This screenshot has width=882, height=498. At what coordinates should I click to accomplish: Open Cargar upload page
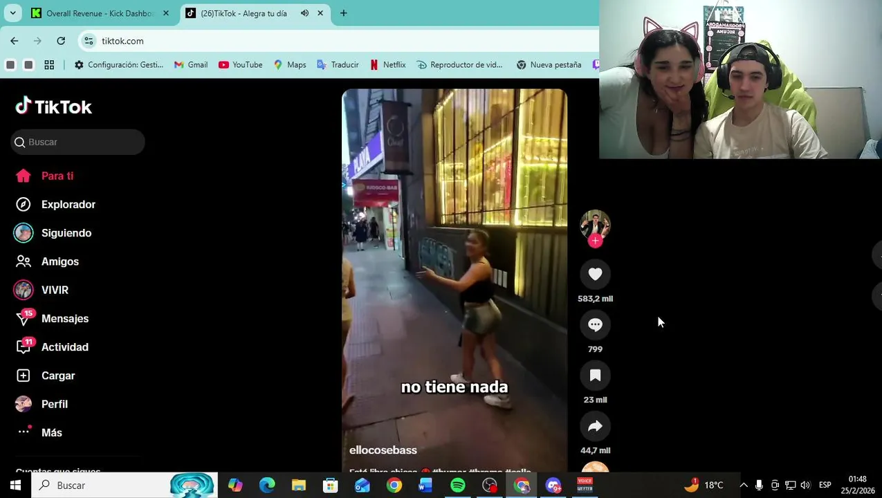tap(45, 376)
